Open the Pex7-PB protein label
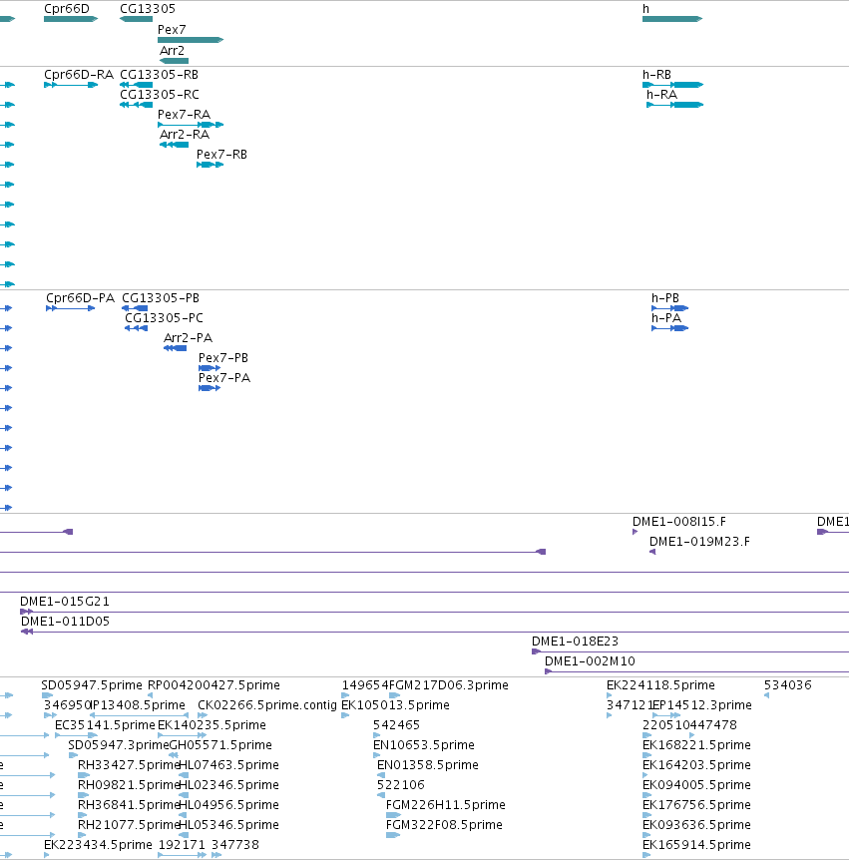 tap(223, 358)
